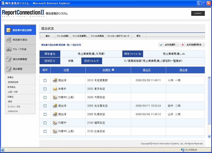Image resolution: width=212 pixels, height=153 pixels.
Task: Click the 報告書の提出 chart icon in sidebar
Action: point(9,40)
